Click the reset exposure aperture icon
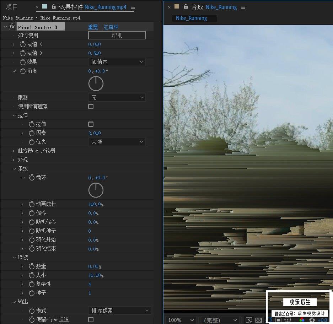This screenshot has height=324, width=333. point(312,320)
